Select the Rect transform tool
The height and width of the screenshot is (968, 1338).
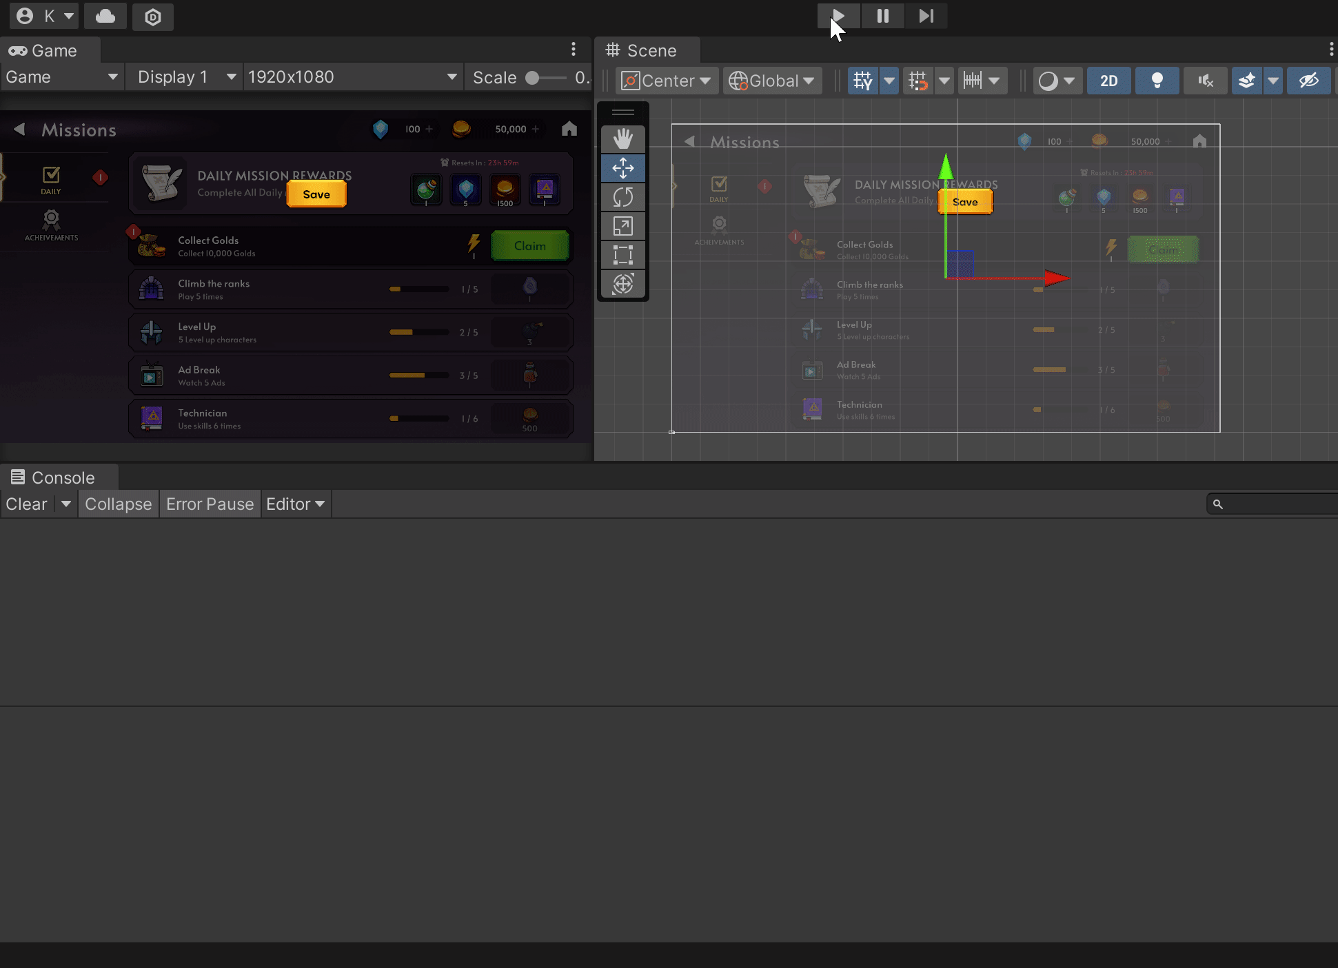(622, 255)
